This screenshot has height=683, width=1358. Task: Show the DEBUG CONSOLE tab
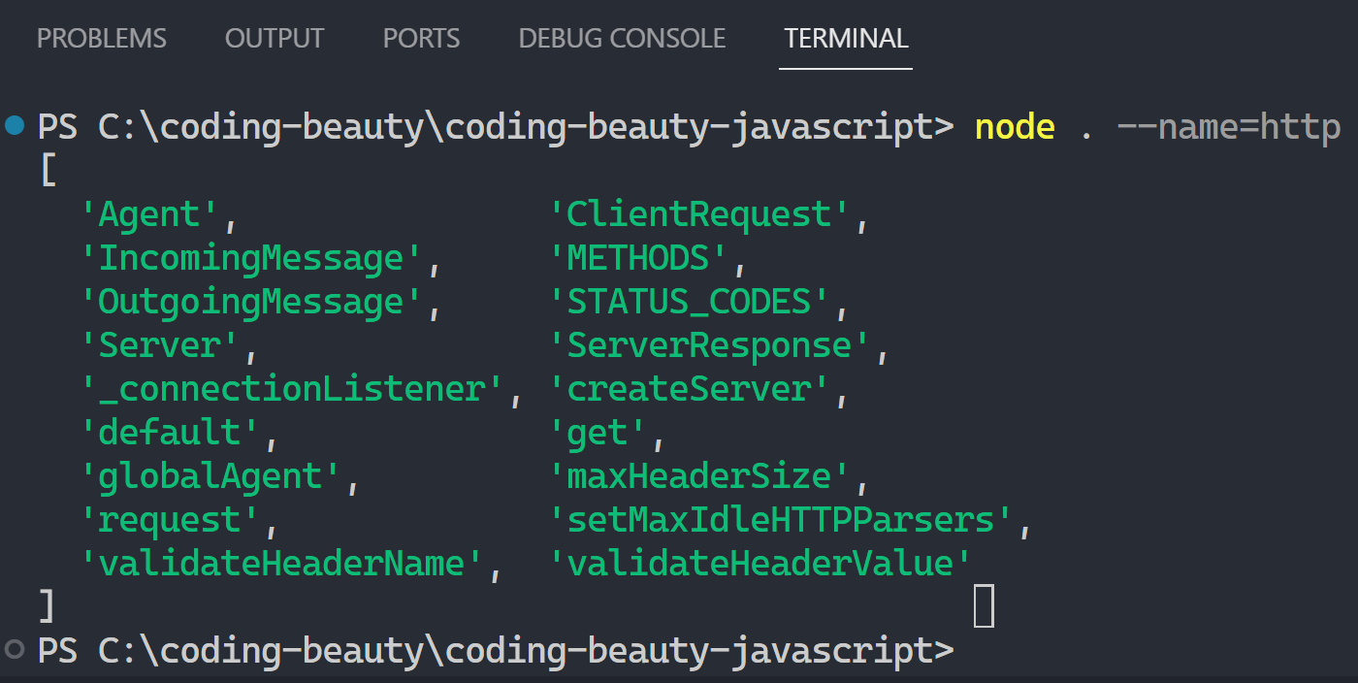[622, 39]
